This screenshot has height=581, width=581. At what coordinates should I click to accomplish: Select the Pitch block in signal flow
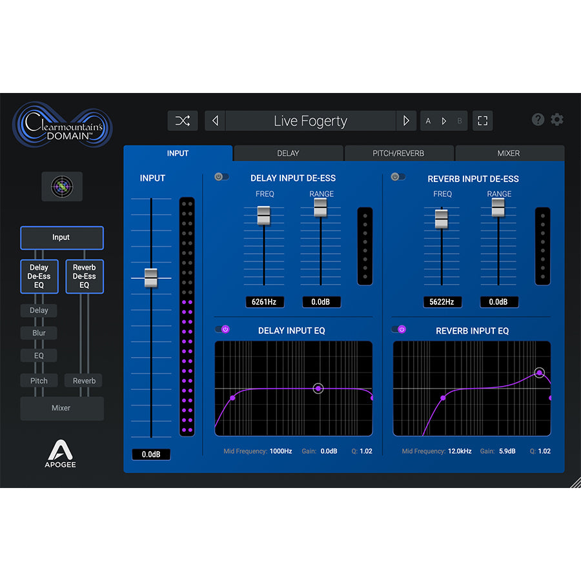pyautogui.click(x=39, y=381)
